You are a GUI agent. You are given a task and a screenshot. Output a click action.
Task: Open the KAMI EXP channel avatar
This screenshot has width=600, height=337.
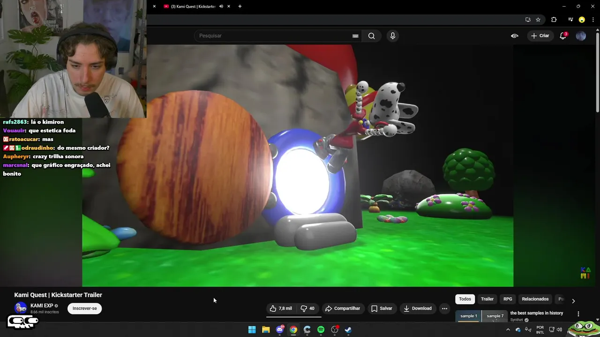[x=21, y=308]
